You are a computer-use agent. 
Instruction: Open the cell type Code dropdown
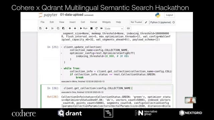tap(114, 29)
